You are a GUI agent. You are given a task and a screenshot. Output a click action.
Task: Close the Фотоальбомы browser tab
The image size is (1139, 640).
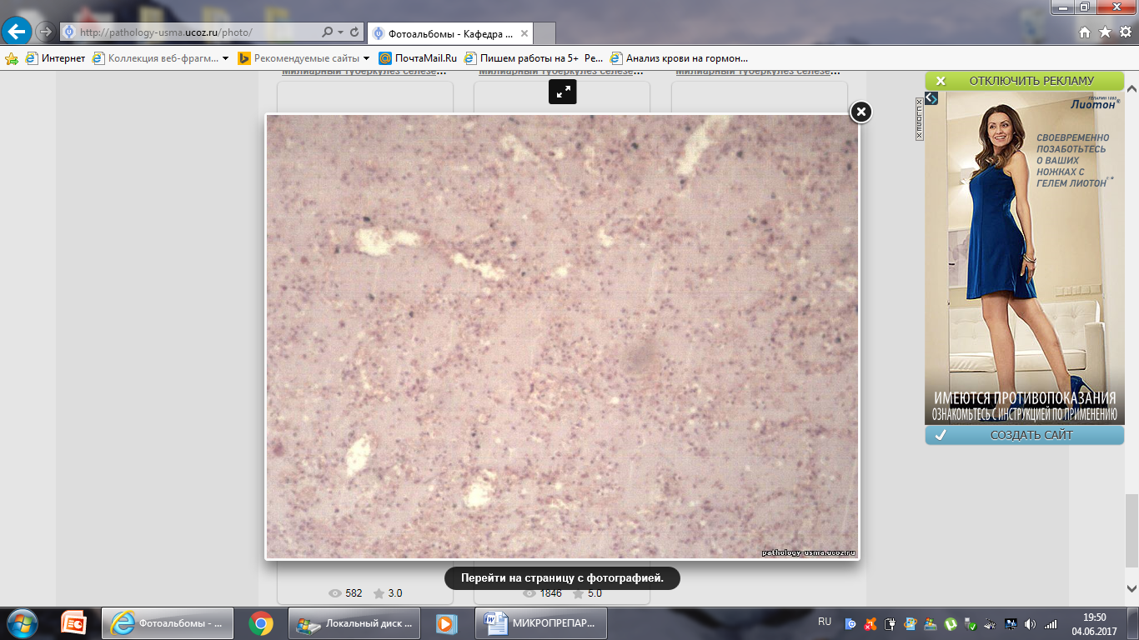point(524,34)
